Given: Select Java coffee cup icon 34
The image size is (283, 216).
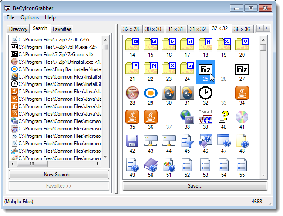Looking at the screenshot, I should coord(242,93).
